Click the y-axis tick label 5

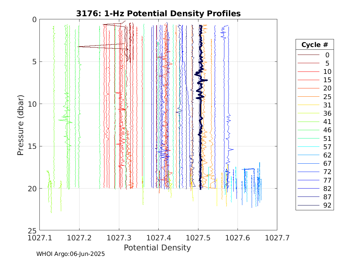(35, 62)
